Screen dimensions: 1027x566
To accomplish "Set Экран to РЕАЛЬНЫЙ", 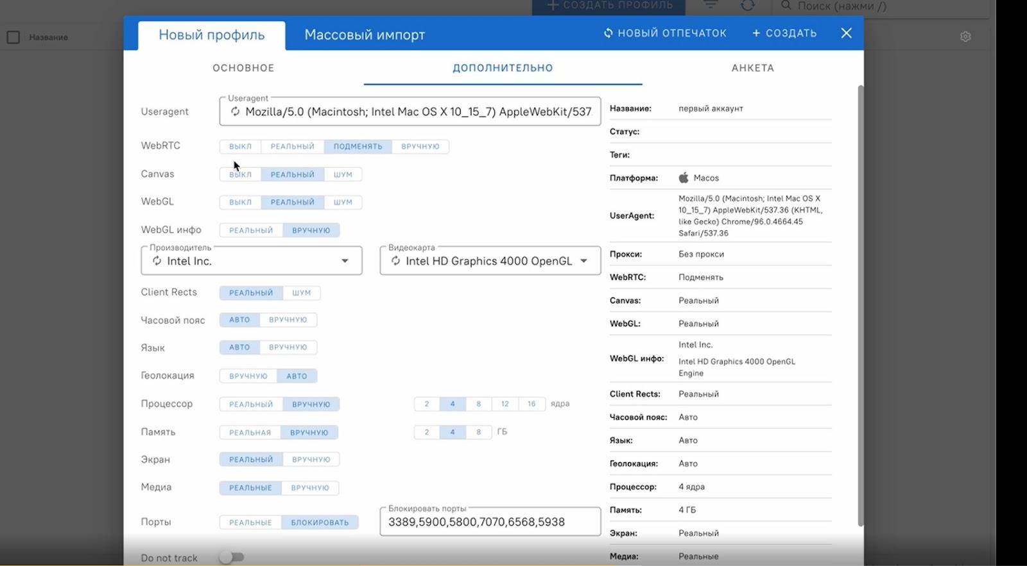I will coord(251,460).
